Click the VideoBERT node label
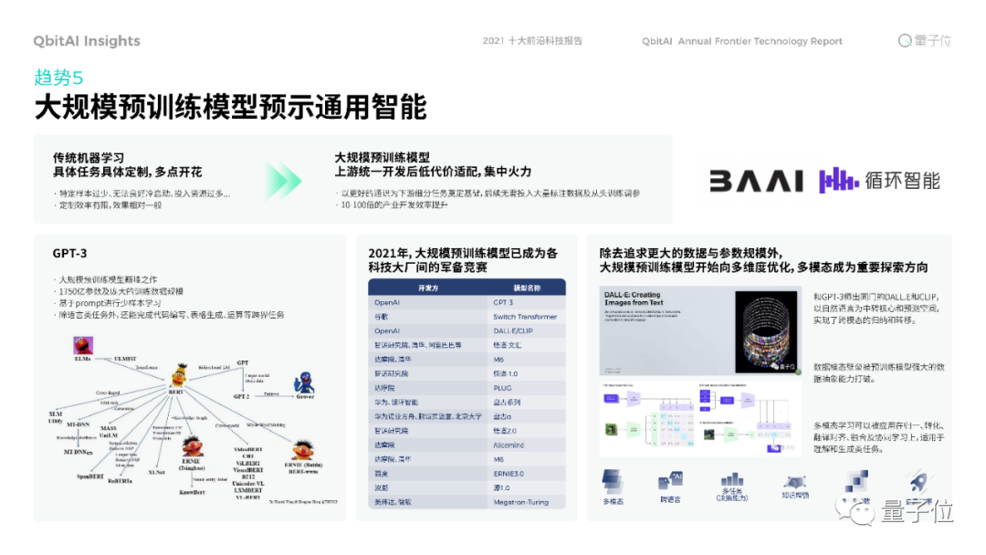Image resolution: width=986 pixels, height=555 pixels. (x=247, y=449)
